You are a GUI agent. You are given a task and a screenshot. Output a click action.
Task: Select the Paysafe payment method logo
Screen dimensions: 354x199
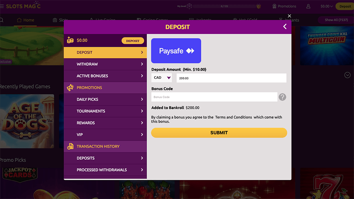176,51
